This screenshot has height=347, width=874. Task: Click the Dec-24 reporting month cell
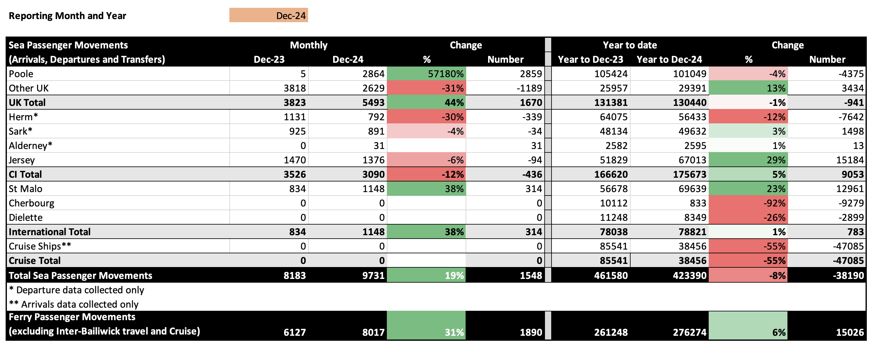[x=268, y=16]
